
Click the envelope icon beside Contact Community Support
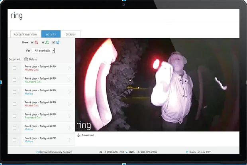click(38, 152)
